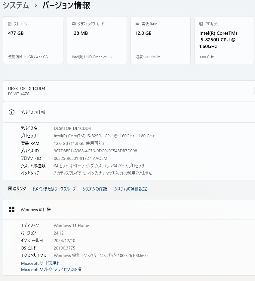255x281 pixels.
Task: Select the エディション value Windows 11 Home
Action: click(71, 226)
